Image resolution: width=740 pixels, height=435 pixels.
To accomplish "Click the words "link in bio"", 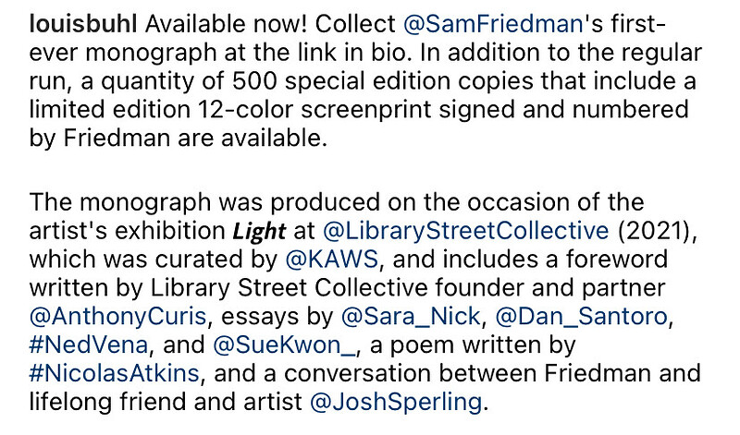I will (x=351, y=53).
